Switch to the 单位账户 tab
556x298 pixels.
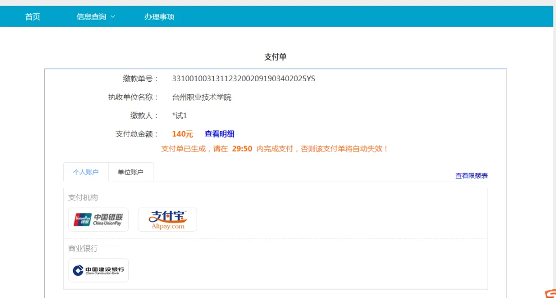[131, 172]
